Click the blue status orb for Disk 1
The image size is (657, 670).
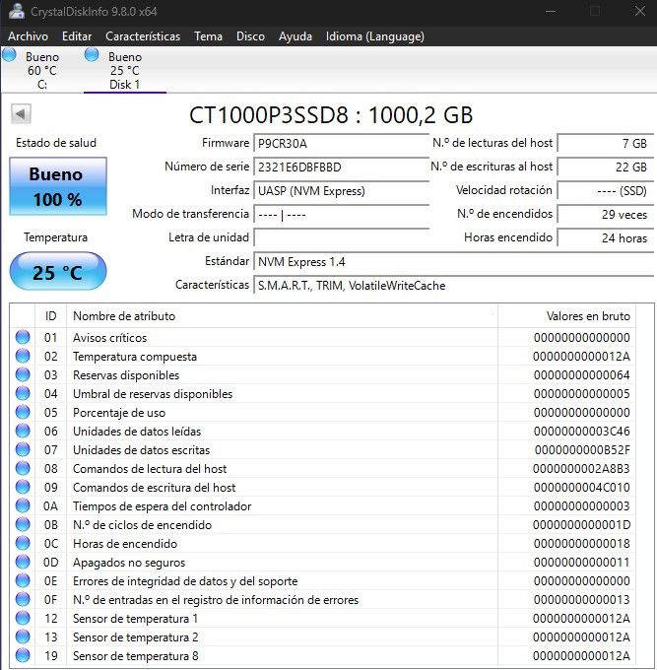pyautogui.click(x=92, y=55)
